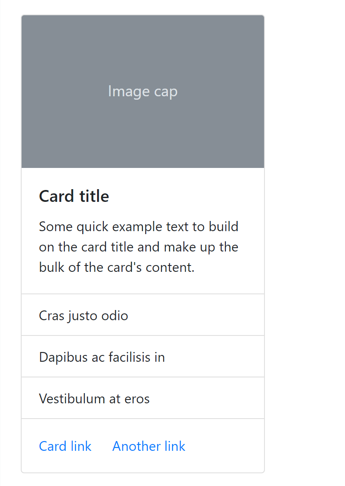Click the Dapibus ac facilisis in entry
Image resolution: width=345 pixels, height=486 pixels.
(102, 357)
